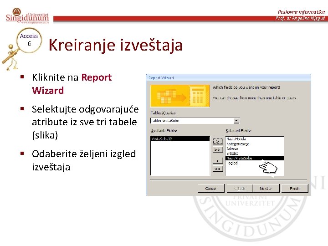Select NazivVrsteSobe in Selected Fields list

[255, 158]
